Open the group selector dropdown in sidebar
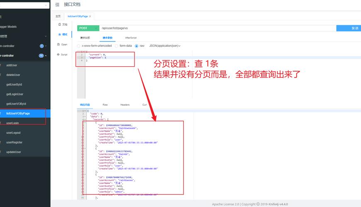This screenshot has width=361, height=207. (x=24, y=5)
